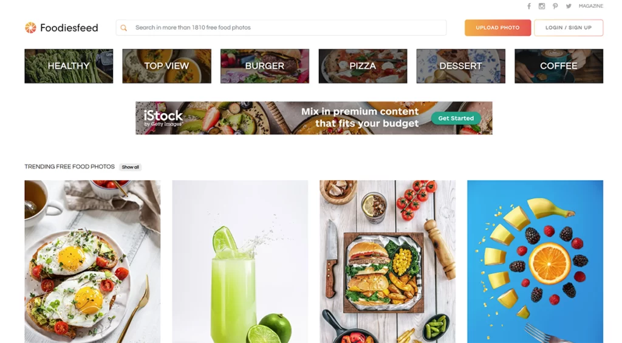
Task: Select the BURGER category tile
Action: (x=265, y=66)
